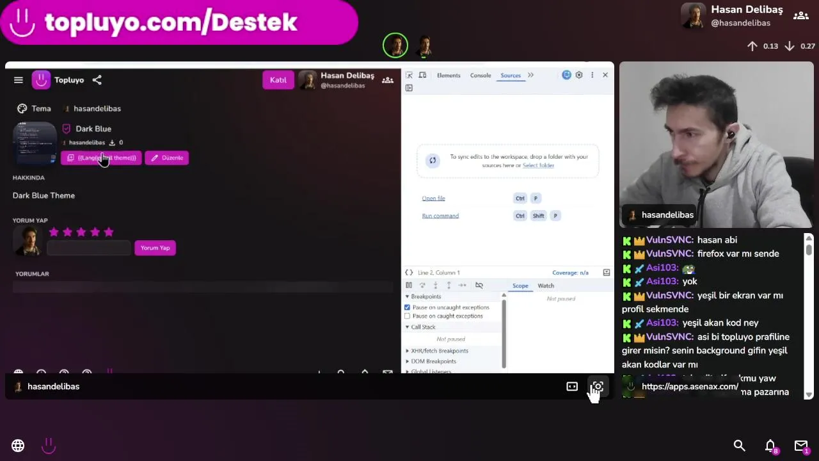Click the Katıl button
819x461 pixels.
pos(278,80)
